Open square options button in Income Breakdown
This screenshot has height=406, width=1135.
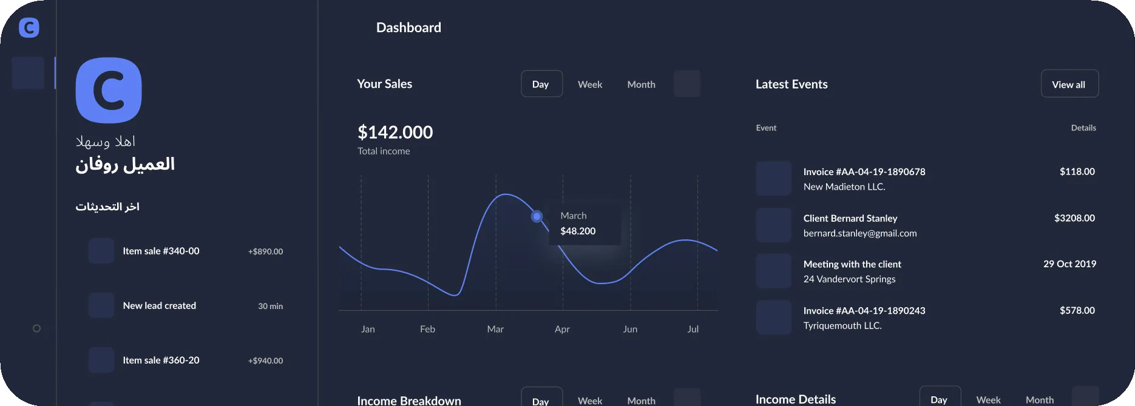[x=687, y=397]
